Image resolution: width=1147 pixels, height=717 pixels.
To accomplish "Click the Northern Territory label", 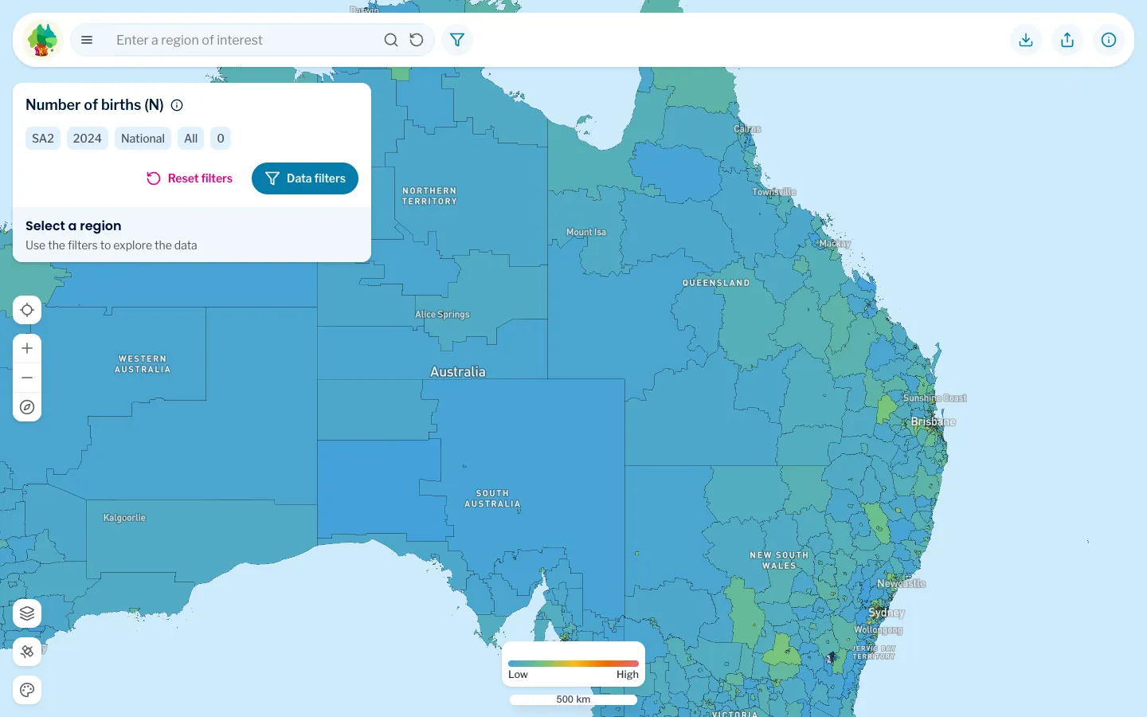I will pos(430,196).
